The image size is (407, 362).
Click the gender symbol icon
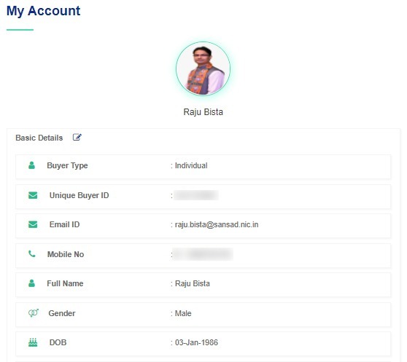pos(34,313)
